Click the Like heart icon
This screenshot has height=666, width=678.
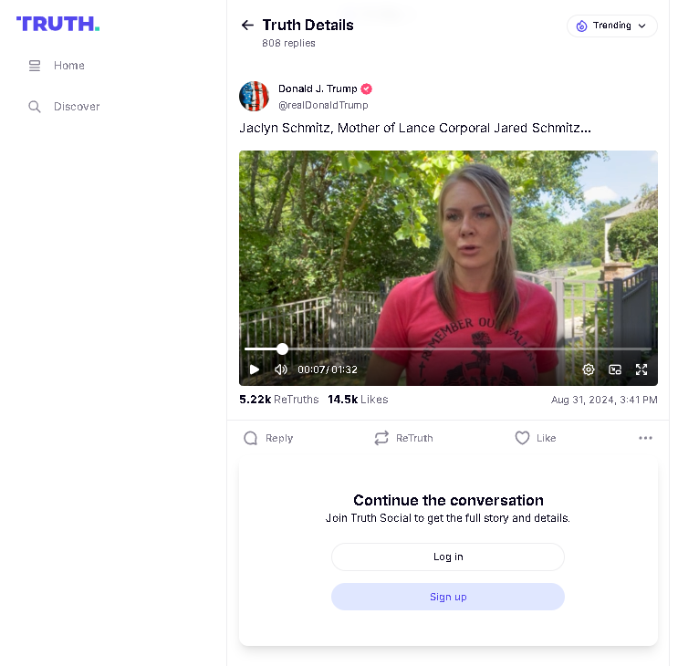click(x=522, y=438)
